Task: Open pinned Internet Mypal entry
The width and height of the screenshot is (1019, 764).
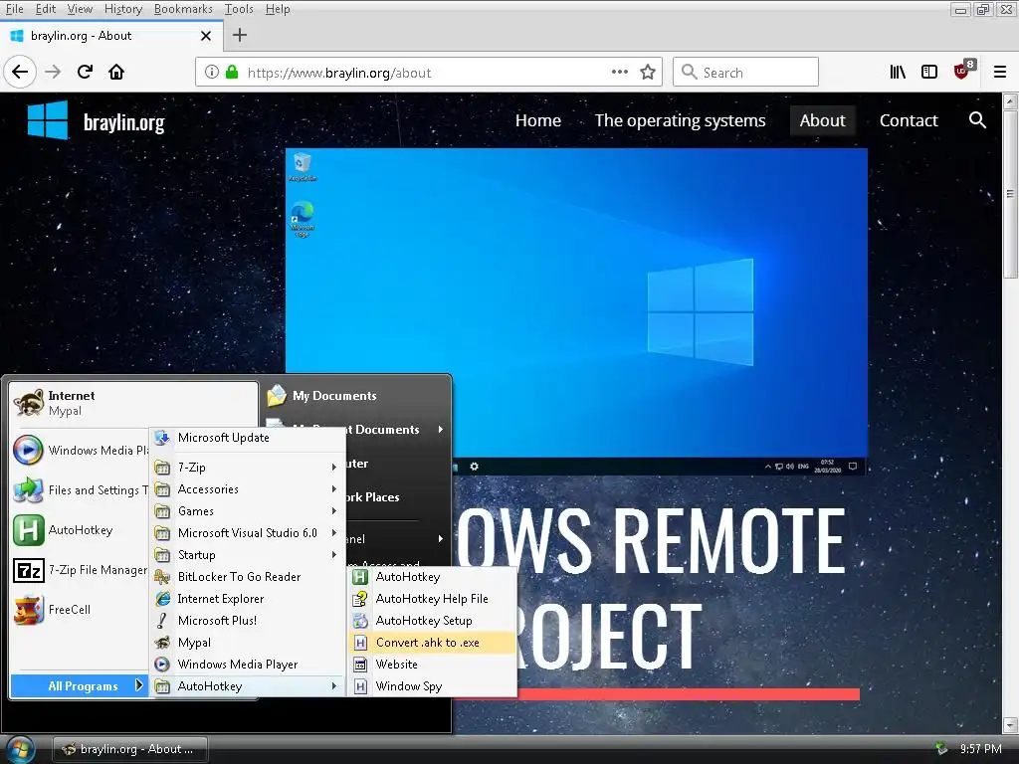Action: 133,404
